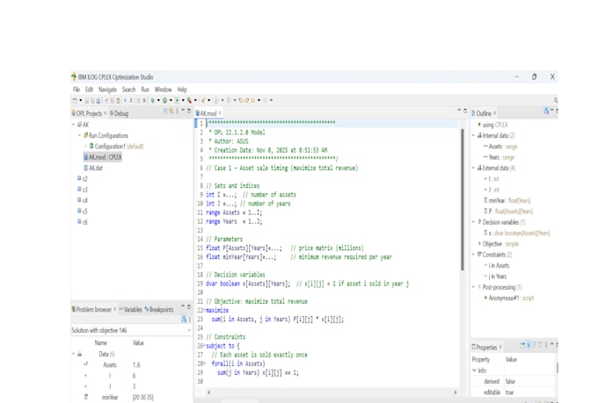Toggle sort icon in Problem browser toolbar
Screen dimensions: 598x403
click(x=184, y=320)
